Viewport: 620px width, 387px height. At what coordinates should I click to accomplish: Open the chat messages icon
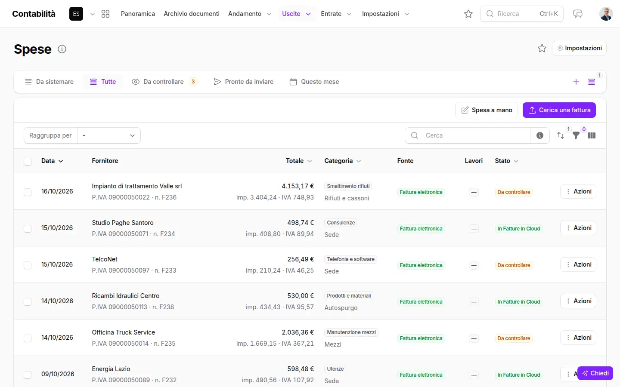[x=578, y=14]
